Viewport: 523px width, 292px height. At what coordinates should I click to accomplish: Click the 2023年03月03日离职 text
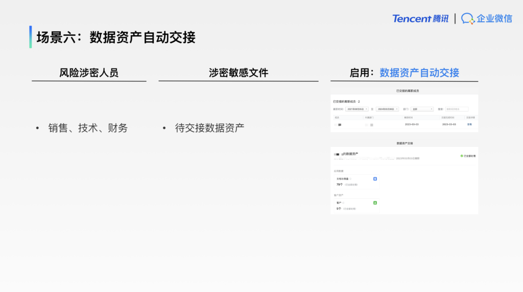pos(408,159)
